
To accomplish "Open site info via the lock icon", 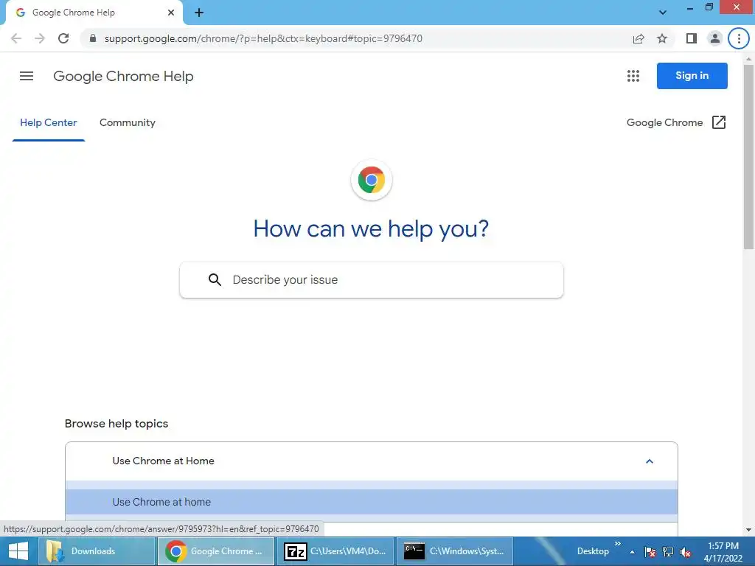I will (93, 38).
